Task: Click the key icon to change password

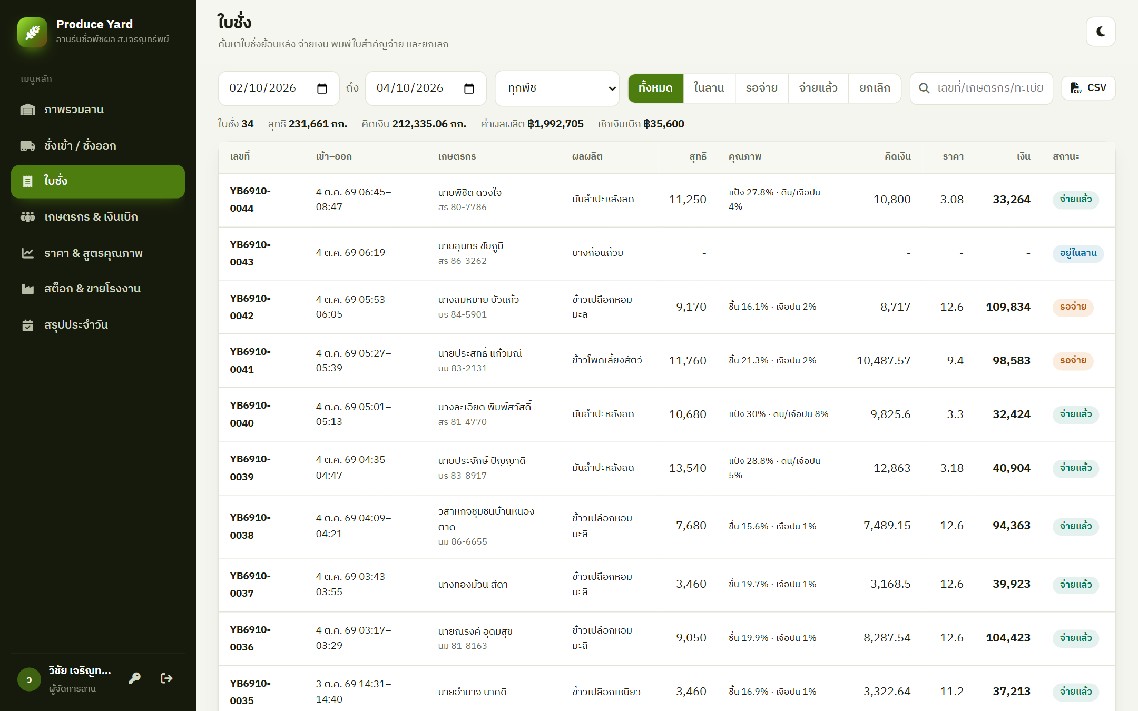Action: (134, 678)
